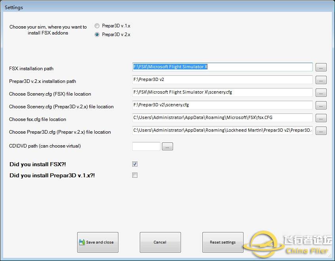Screen dimensions: 335x261
Task: Click the Save and close button
Action: point(98,242)
